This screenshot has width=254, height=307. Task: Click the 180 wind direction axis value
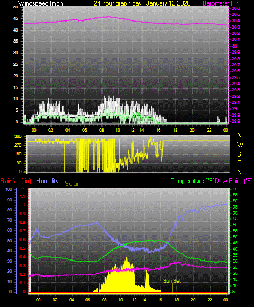pyautogui.click(x=18, y=154)
